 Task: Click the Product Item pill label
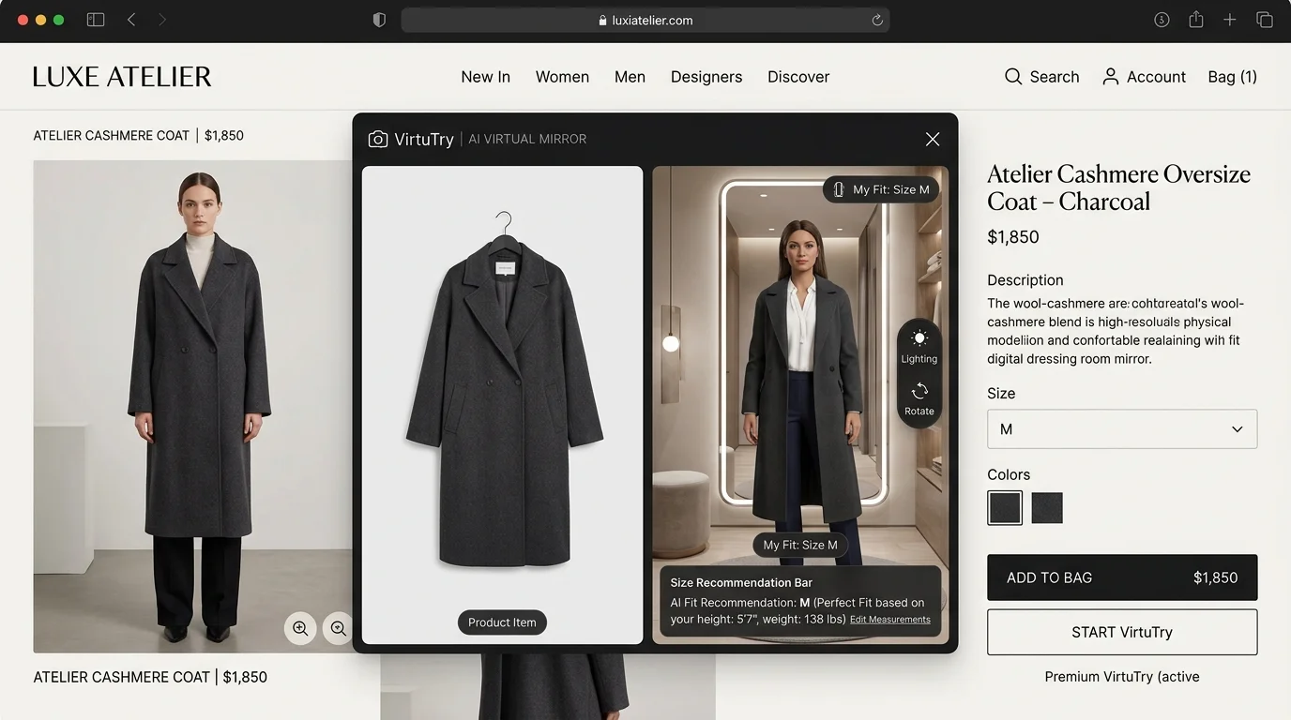click(x=502, y=622)
